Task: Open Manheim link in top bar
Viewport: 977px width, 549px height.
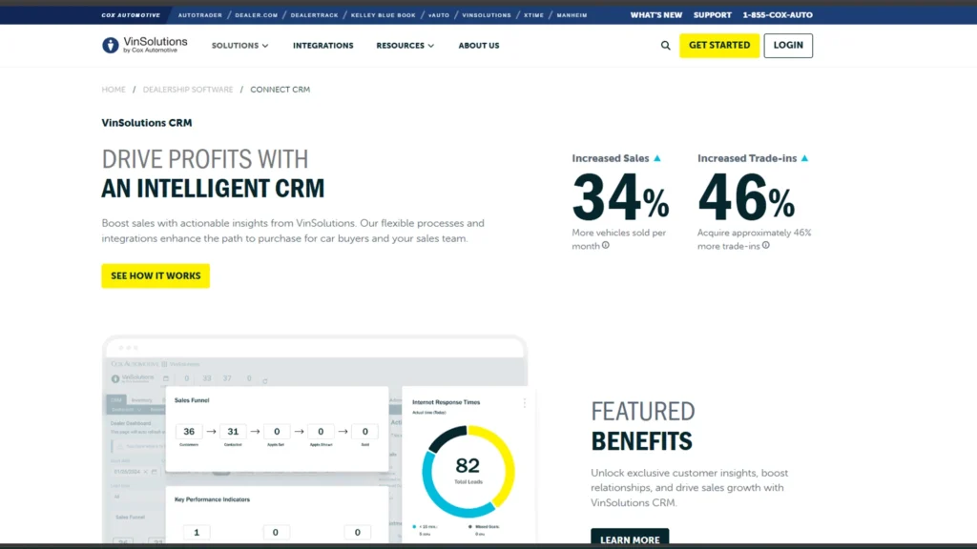Action: tap(572, 15)
